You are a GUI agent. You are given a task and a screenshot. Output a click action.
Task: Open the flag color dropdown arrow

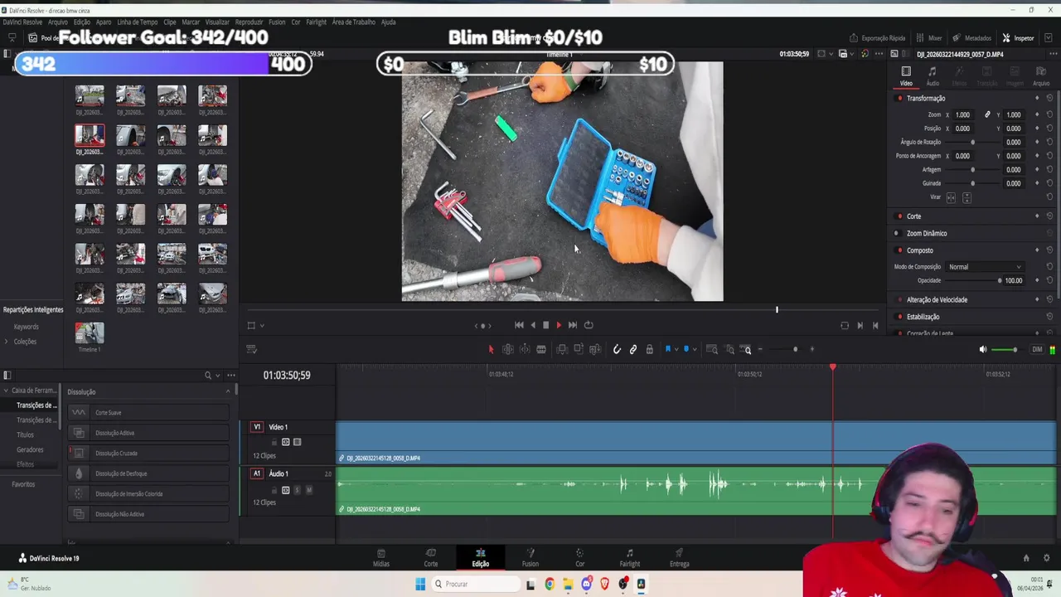tap(676, 350)
